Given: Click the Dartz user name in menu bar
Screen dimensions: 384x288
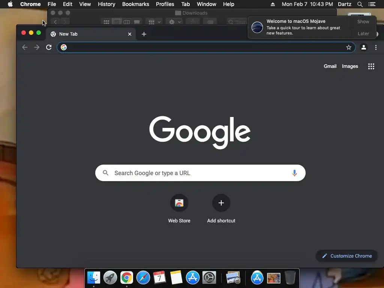Looking at the screenshot, I should [x=345, y=4].
